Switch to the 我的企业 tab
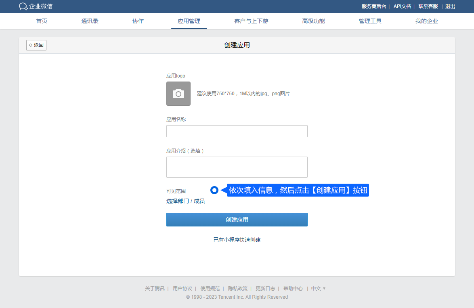Screen dimensions: 474x308 pyautogui.click(x=426, y=21)
